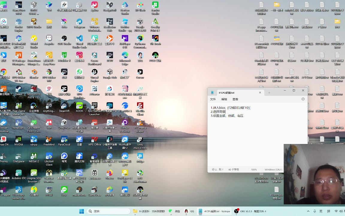Toggle the 拼 IME mode indicator
Viewport: 345px width, 216px height.
(329, 211)
